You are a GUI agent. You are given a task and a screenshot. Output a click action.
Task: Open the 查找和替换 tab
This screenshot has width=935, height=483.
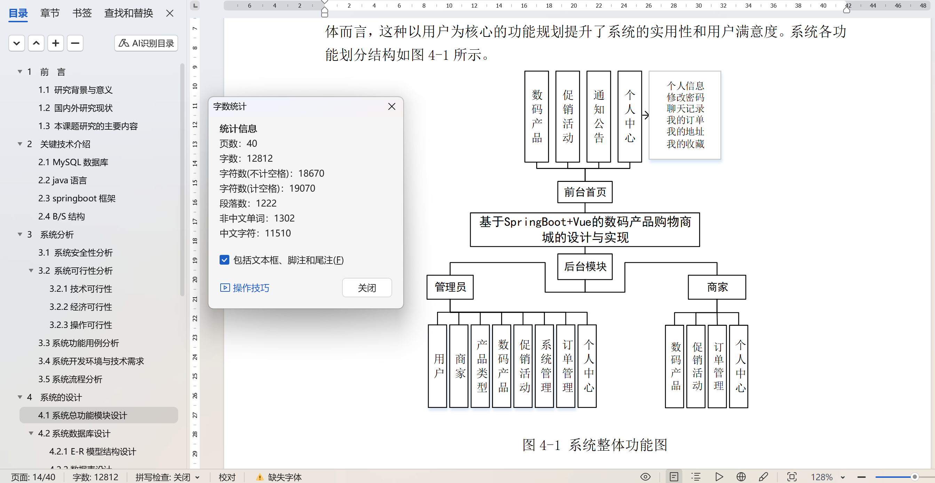tap(128, 13)
